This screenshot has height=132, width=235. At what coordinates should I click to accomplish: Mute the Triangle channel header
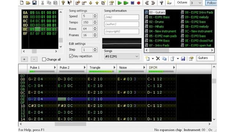pos(95,67)
